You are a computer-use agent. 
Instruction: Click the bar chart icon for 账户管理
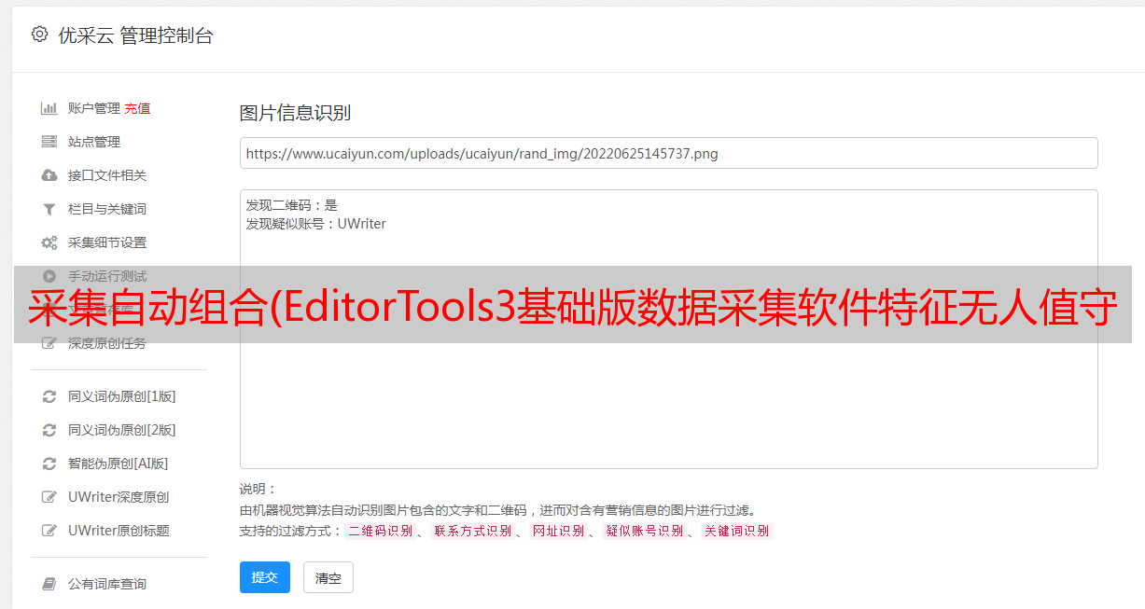[49, 108]
